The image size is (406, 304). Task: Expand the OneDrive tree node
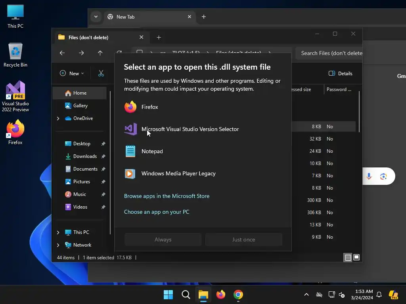(58, 118)
